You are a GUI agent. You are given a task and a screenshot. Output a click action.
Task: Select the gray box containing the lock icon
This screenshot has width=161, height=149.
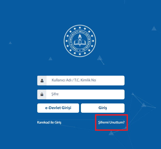[42, 94]
